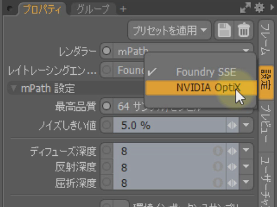Delete preset with trash icon

[244, 30]
